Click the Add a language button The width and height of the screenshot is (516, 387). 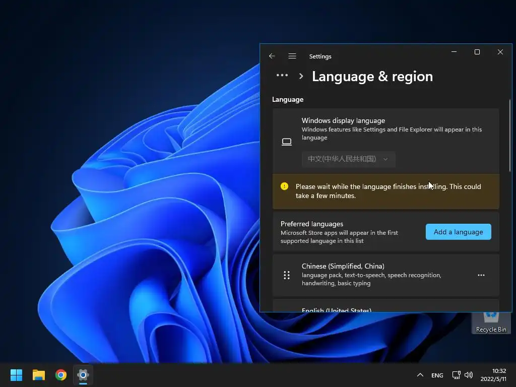(458, 232)
